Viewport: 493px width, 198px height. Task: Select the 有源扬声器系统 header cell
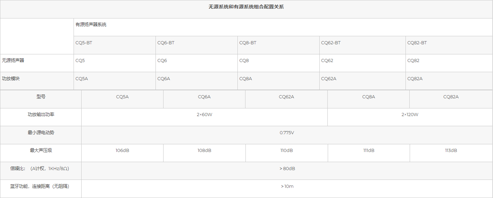pyautogui.click(x=91, y=25)
